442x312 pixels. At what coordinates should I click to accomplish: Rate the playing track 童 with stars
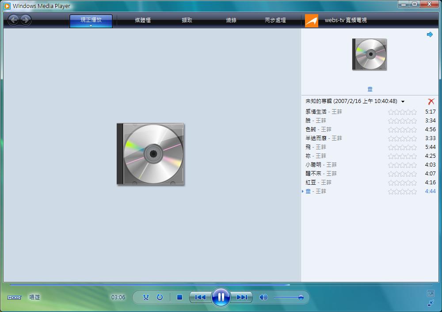(402, 192)
